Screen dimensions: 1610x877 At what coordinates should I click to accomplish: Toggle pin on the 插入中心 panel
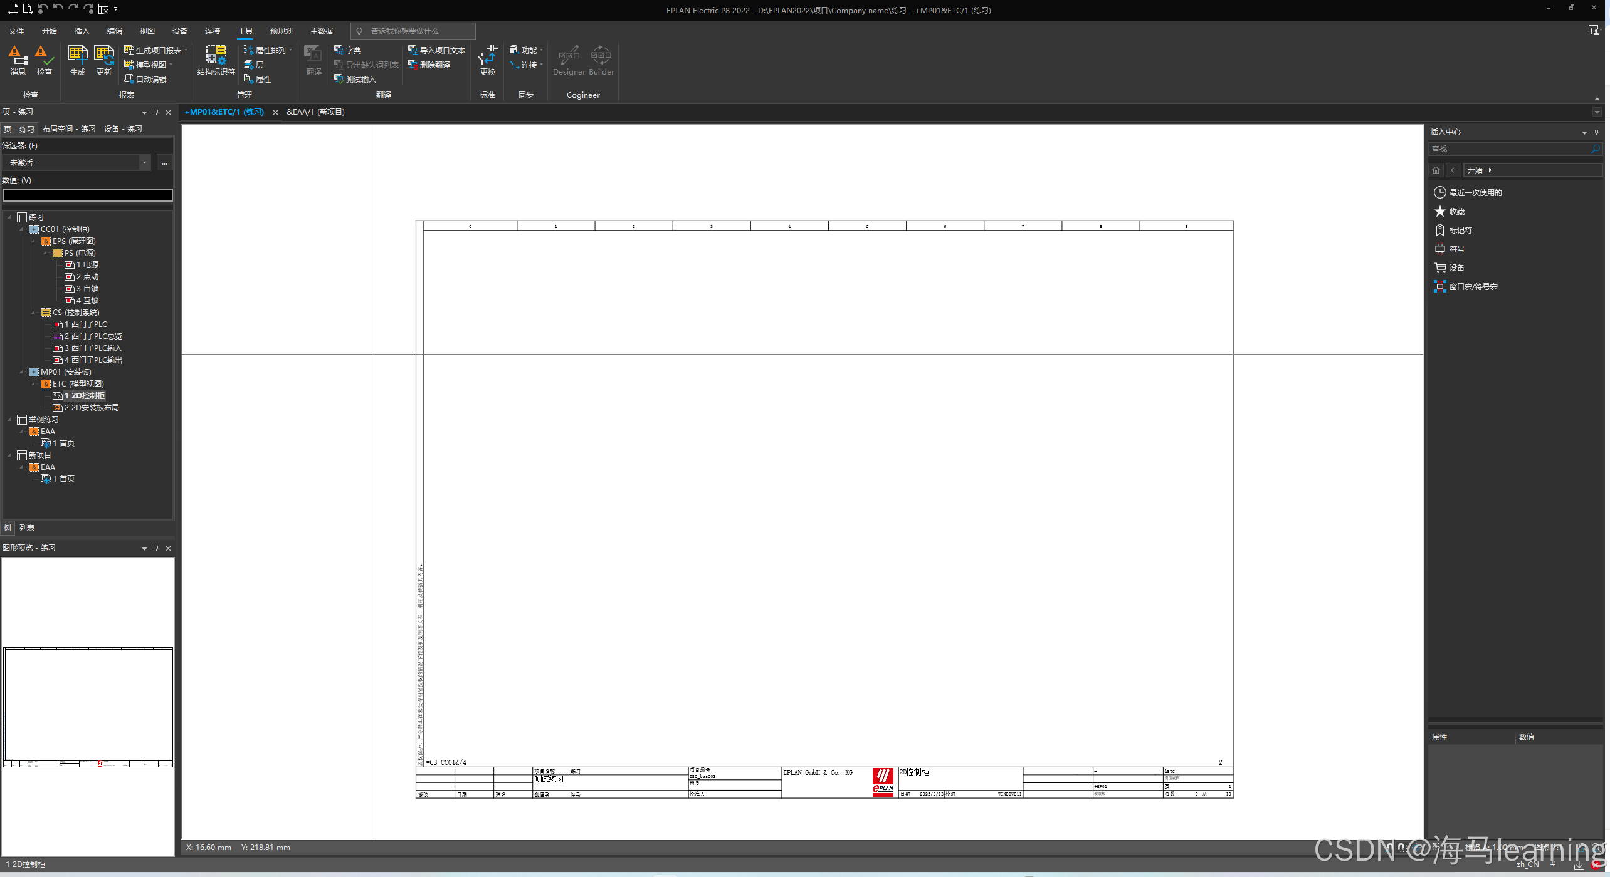coord(1596,132)
